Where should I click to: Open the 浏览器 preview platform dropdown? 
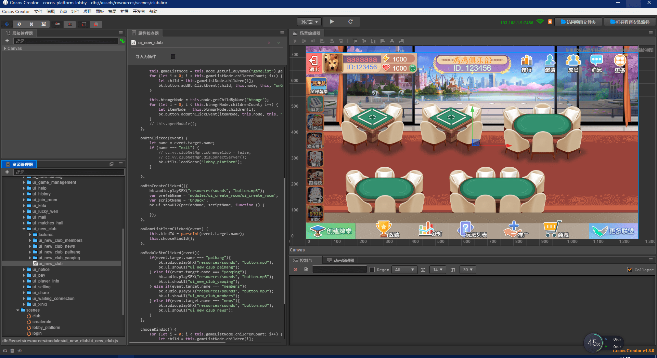tap(309, 22)
